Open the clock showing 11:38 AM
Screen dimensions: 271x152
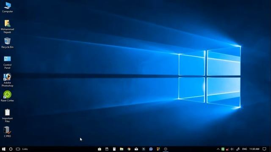pyautogui.click(x=254, y=149)
